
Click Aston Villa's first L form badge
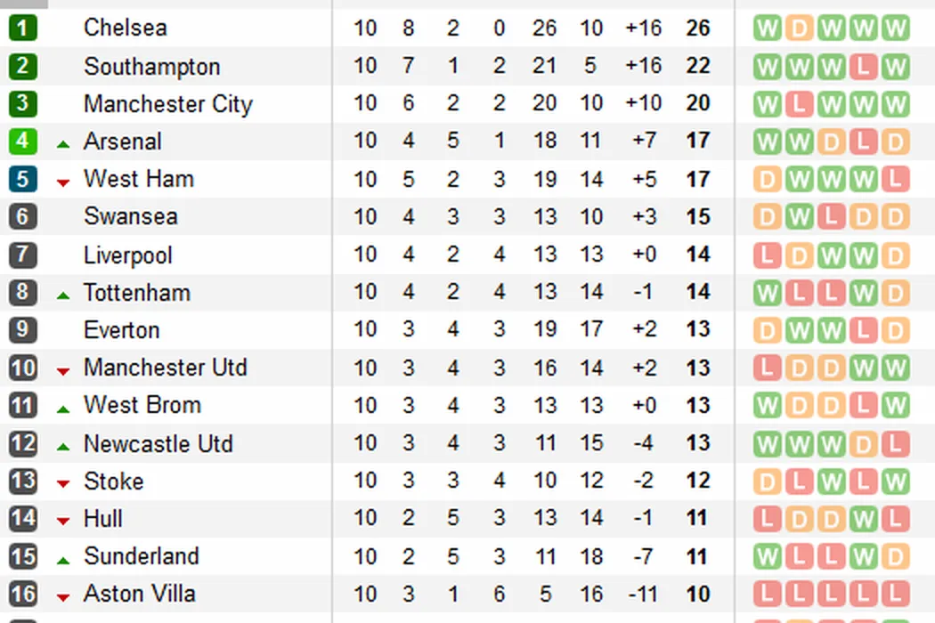pos(767,594)
